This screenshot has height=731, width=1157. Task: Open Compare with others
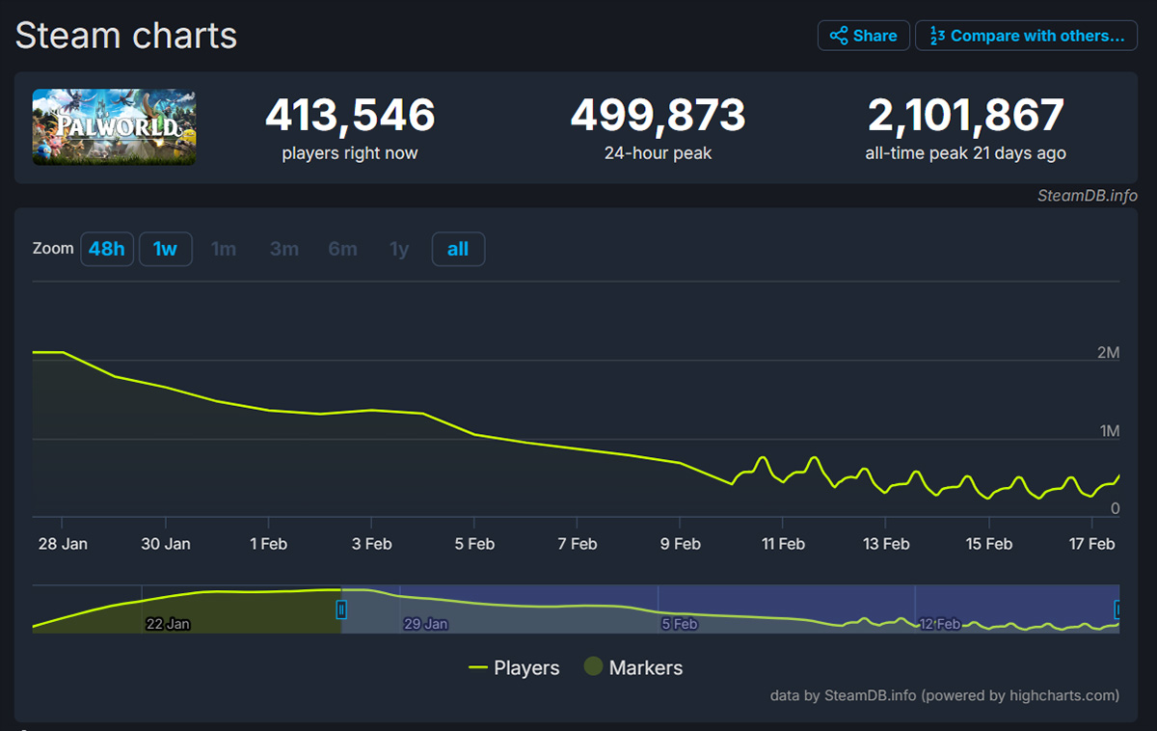tap(1026, 36)
